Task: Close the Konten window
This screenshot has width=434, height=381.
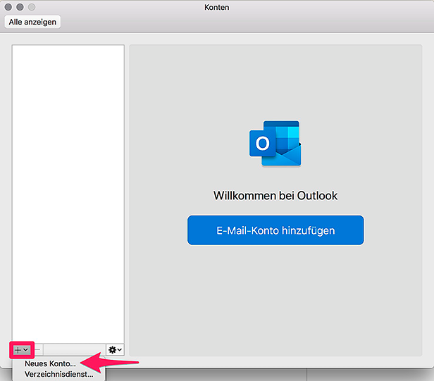Action: [8, 7]
